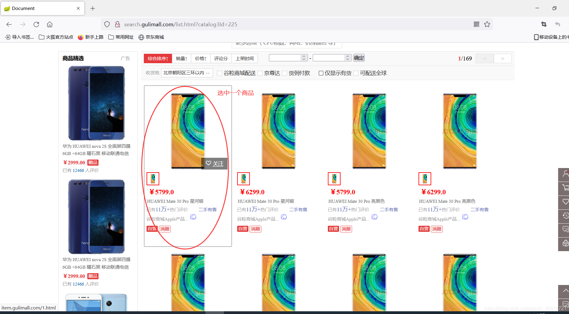Open the favorites heart sidebar icon

point(564,202)
